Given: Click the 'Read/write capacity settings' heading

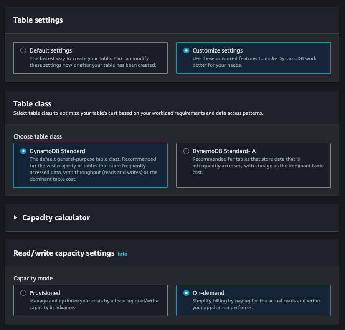Looking at the screenshot, I should [x=64, y=253].
